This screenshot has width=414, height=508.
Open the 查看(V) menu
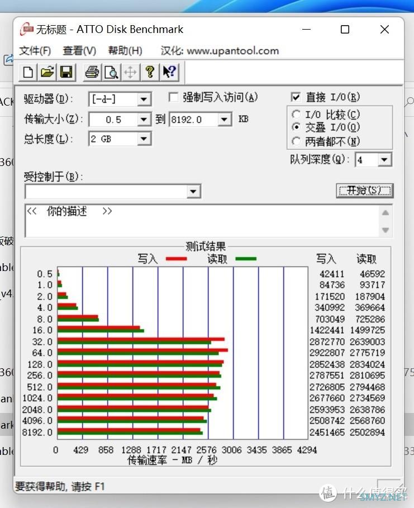tap(79, 50)
